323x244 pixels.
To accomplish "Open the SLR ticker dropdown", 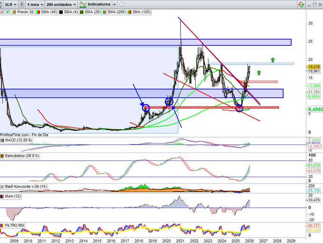I will (9, 4).
